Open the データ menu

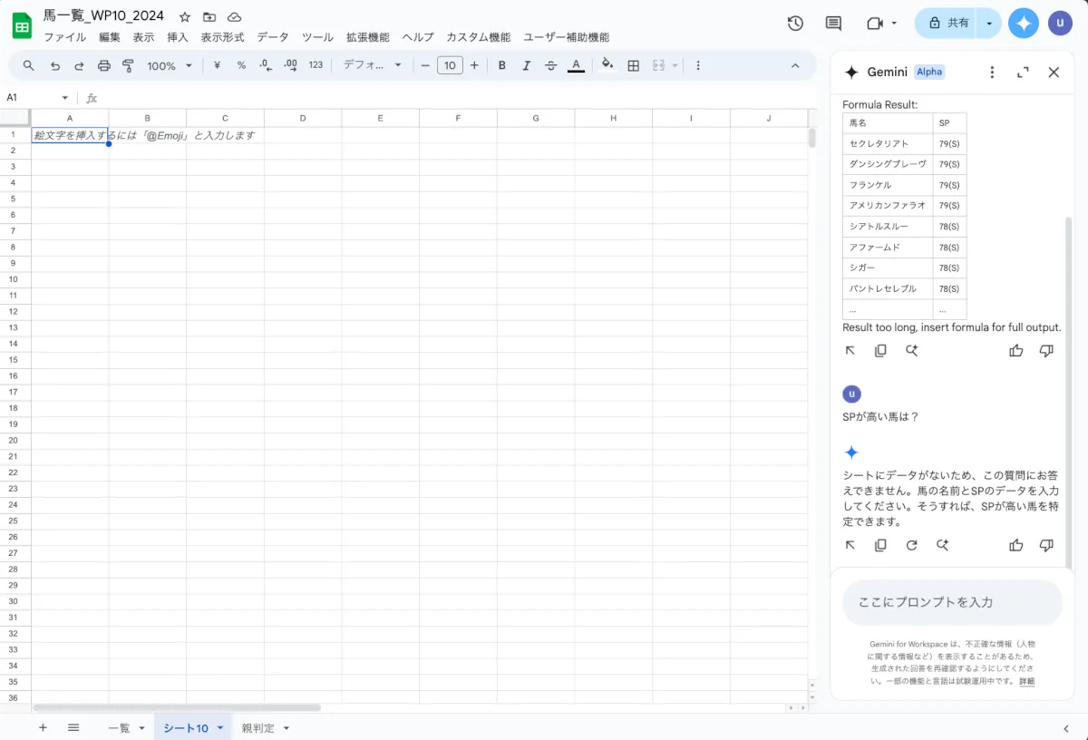(x=273, y=37)
